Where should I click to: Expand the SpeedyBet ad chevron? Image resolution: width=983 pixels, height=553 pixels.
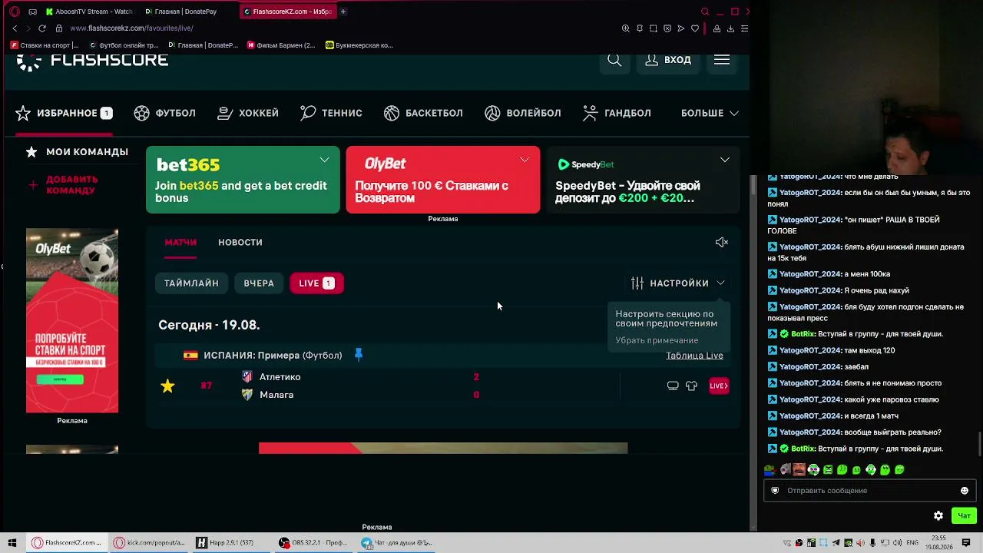725,160
